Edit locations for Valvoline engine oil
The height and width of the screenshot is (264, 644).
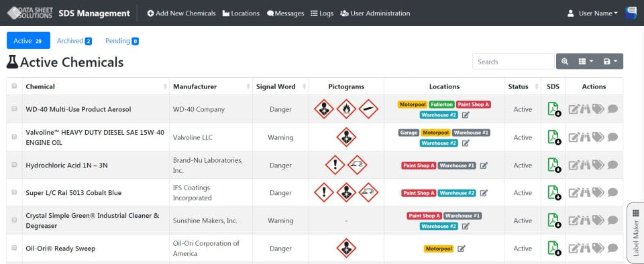466,143
